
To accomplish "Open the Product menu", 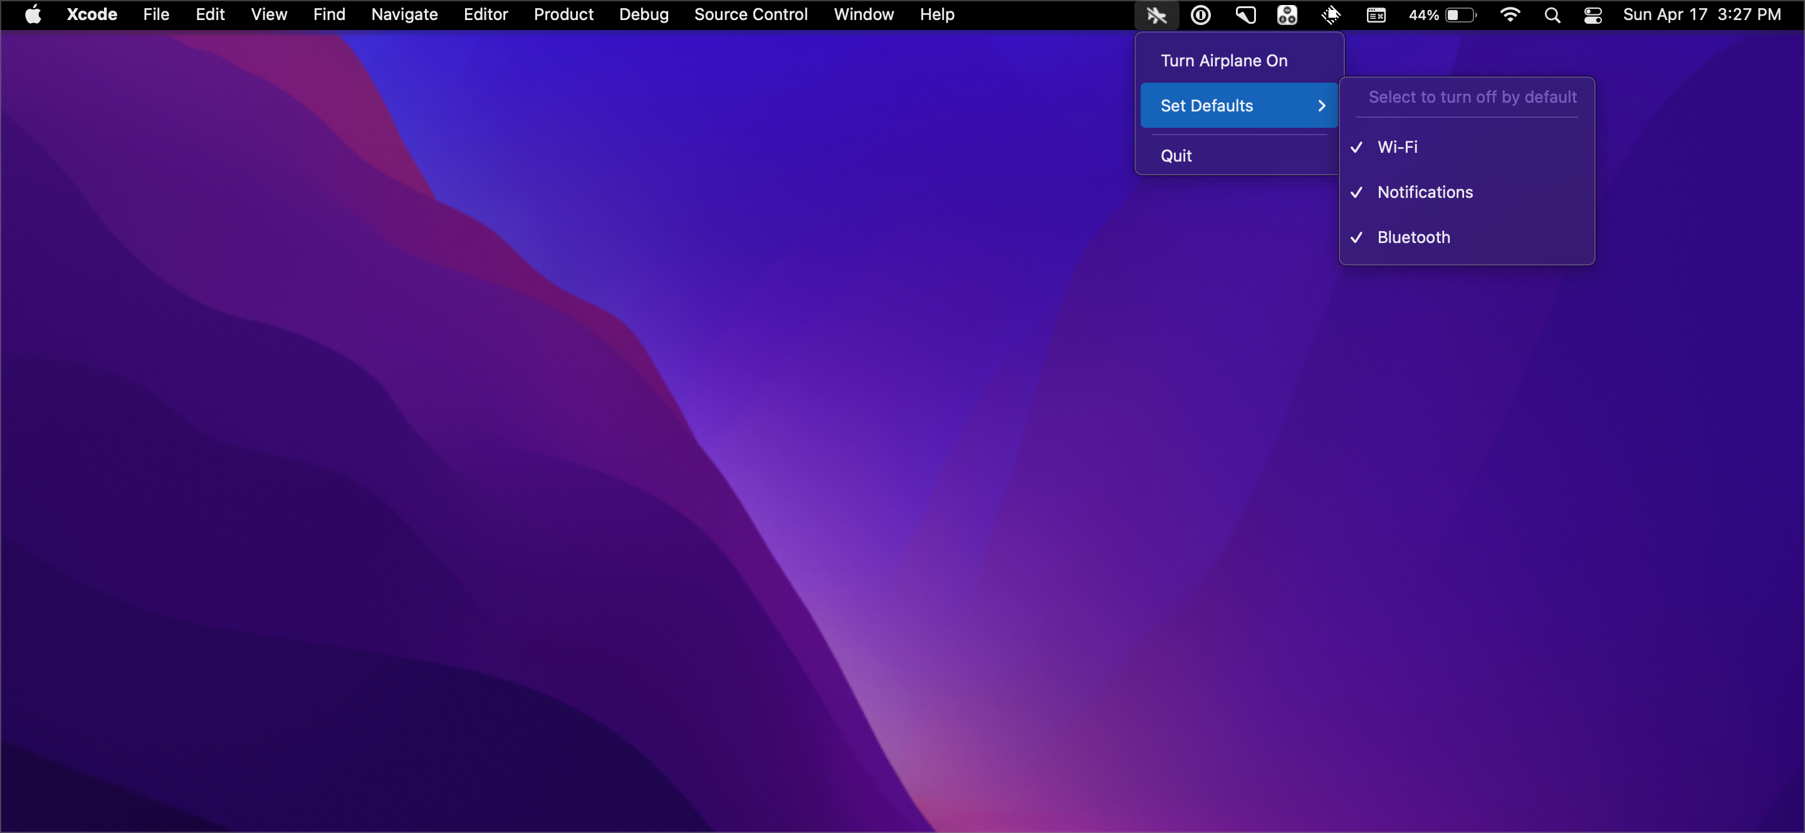I will [x=563, y=14].
